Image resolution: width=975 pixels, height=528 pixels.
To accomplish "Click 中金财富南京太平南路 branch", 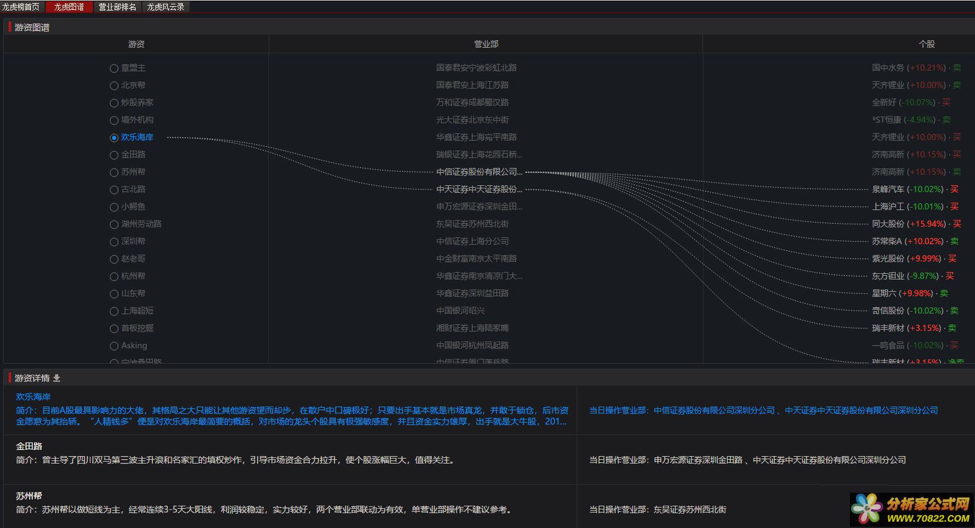I will [476, 258].
